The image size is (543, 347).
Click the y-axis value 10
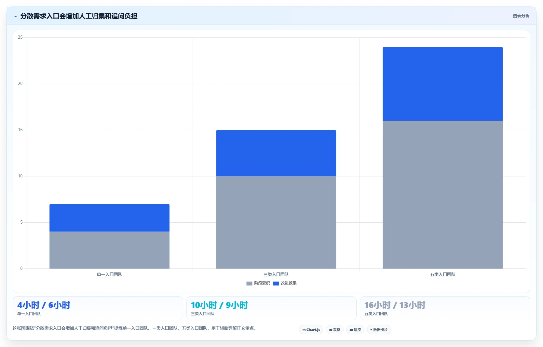coord(20,176)
